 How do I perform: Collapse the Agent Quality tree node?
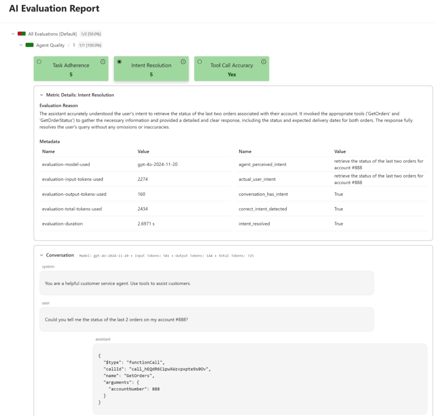tap(20, 45)
